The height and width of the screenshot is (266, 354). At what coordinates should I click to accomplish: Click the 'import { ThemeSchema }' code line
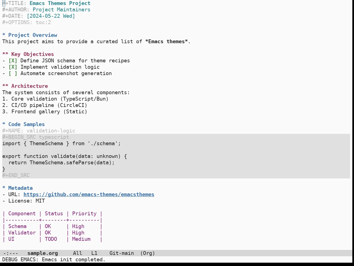61,144
